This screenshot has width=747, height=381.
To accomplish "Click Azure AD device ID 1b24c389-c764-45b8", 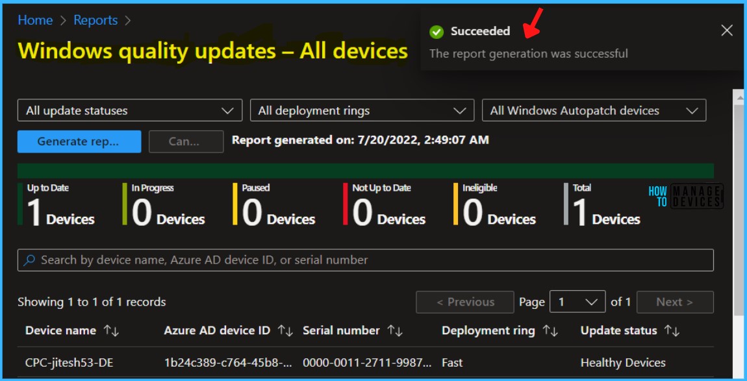I will 228,363.
